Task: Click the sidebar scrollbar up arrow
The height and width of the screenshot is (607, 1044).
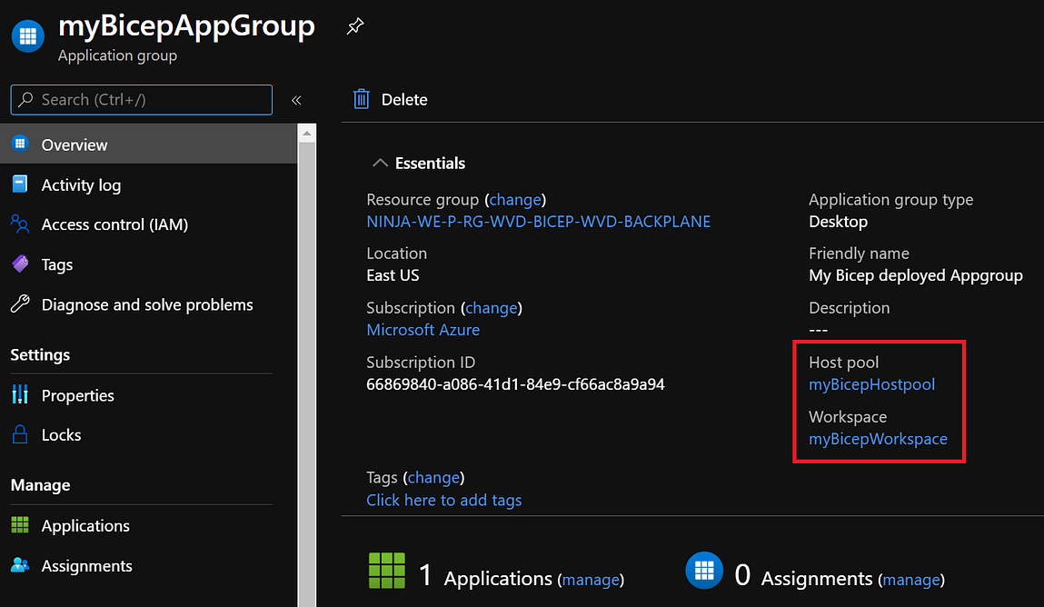Action: 306,133
